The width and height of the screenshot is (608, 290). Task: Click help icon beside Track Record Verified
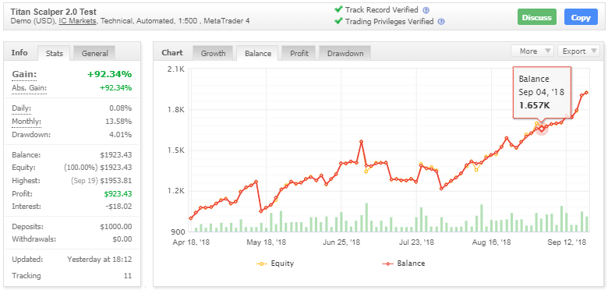coord(426,10)
